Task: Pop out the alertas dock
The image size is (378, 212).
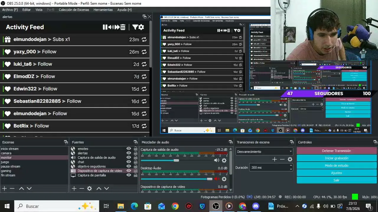Action: coord(144,17)
